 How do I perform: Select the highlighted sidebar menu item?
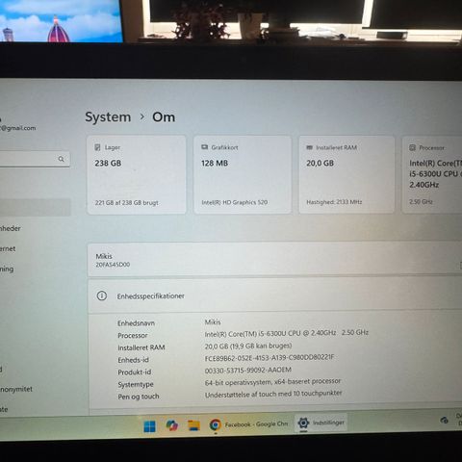tap(35, 207)
